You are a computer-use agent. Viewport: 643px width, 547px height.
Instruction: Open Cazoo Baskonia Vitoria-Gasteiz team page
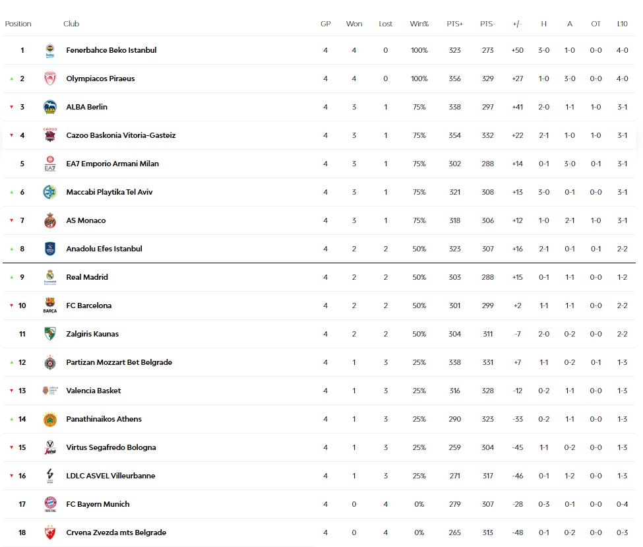tap(121, 135)
